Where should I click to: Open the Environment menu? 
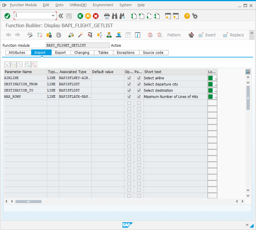click(x=103, y=5)
